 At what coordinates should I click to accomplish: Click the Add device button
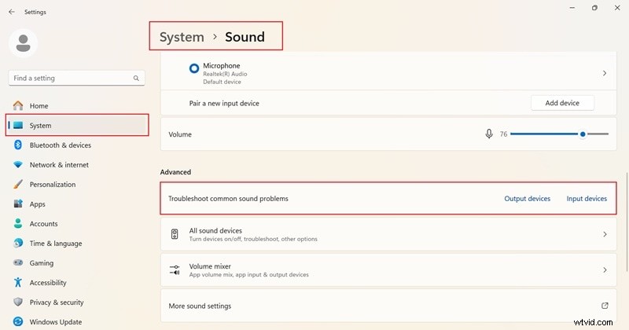point(562,103)
